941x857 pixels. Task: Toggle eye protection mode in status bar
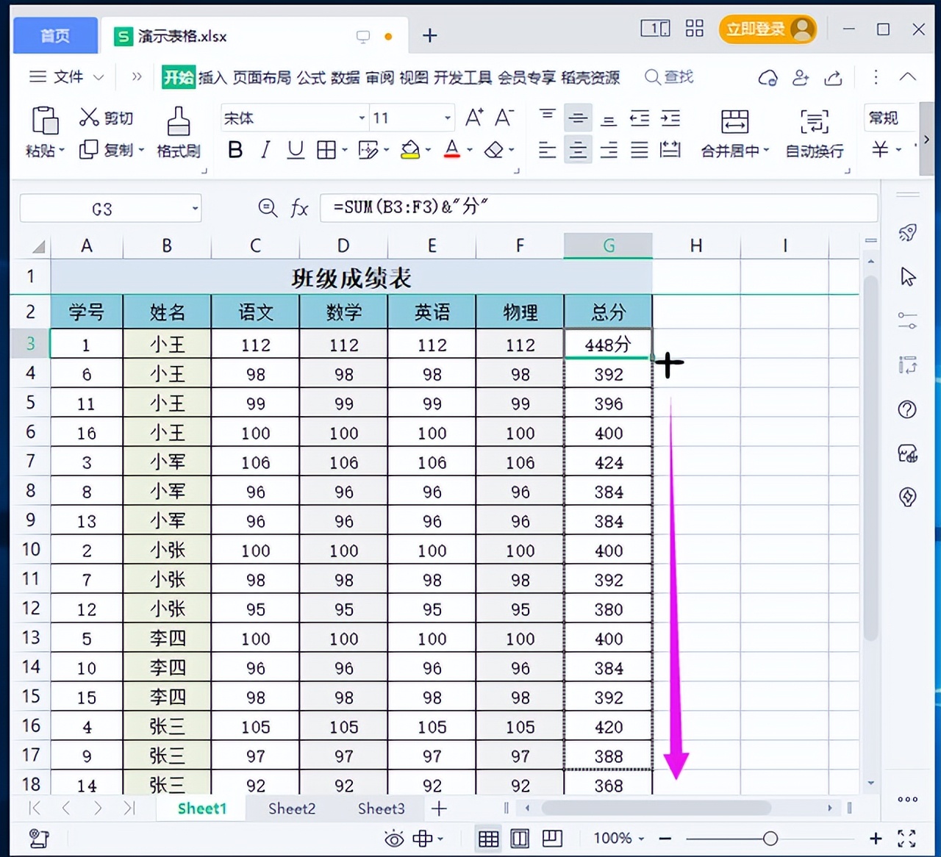(395, 839)
